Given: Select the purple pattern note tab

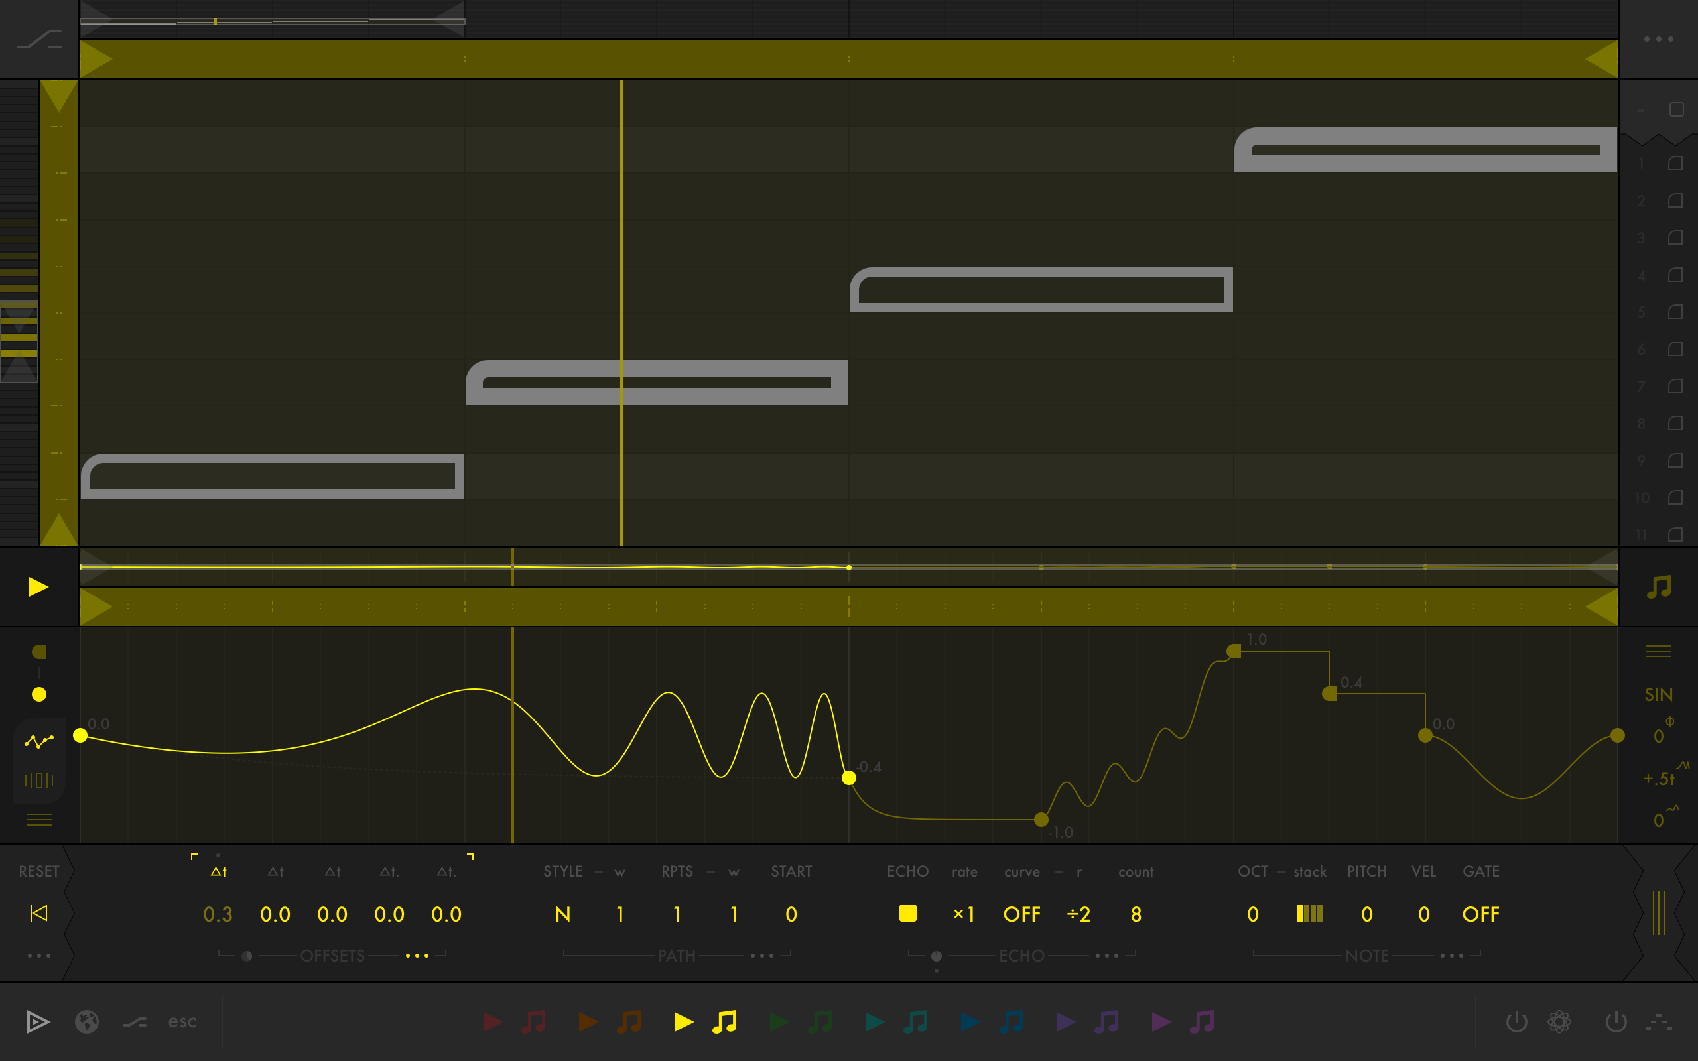Looking at the screenshot, I should click(1106, 1022).
